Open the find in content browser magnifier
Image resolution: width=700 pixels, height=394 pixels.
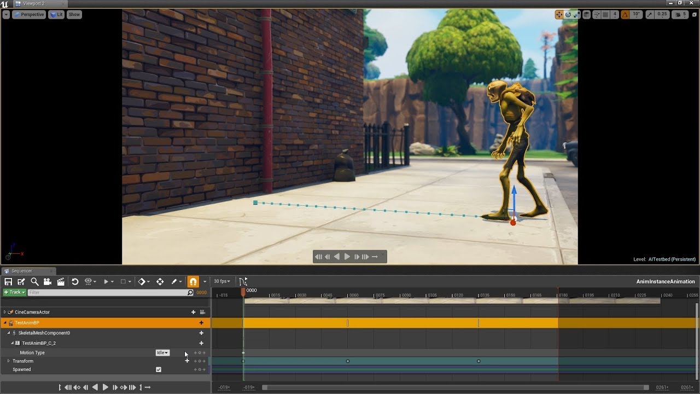(x=34, y=282)
